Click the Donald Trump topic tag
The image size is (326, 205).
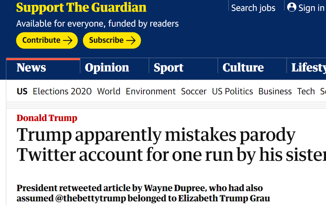(x=47, y=118)
